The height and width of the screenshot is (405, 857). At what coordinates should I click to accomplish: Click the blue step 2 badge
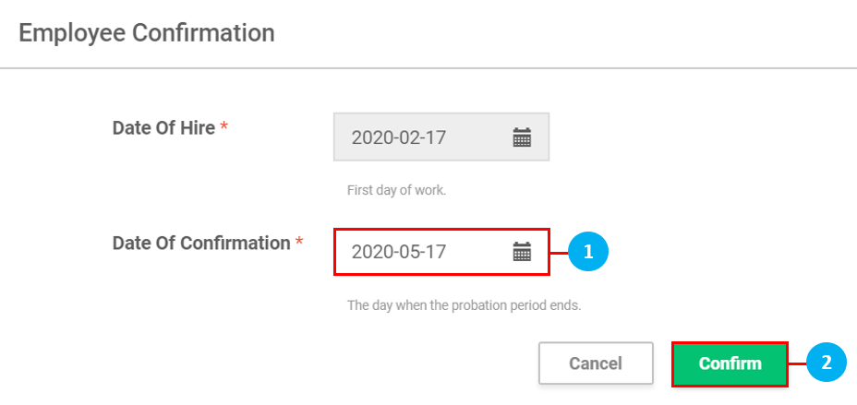826,363
